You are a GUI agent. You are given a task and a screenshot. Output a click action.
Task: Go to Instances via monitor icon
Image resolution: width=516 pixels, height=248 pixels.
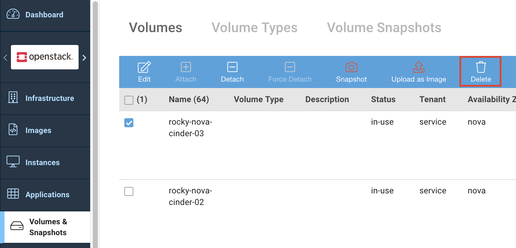click(13, 162)
